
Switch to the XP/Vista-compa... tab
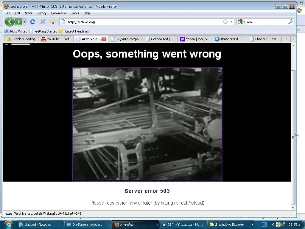point(126,39)
